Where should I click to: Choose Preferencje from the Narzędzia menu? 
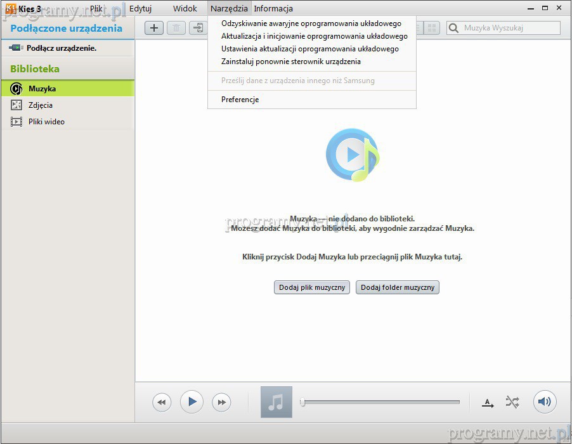click(x=240, y=100)
